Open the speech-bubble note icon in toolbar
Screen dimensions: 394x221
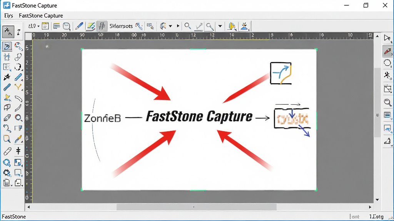point(67,26)
